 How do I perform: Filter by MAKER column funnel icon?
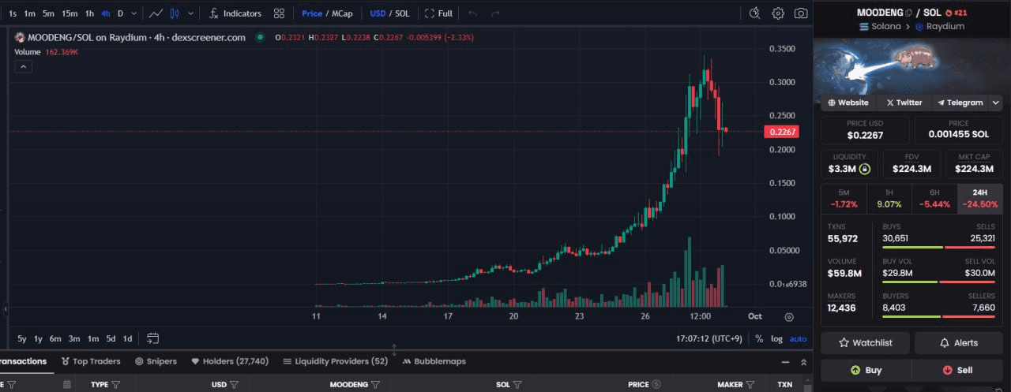(750, 385)
